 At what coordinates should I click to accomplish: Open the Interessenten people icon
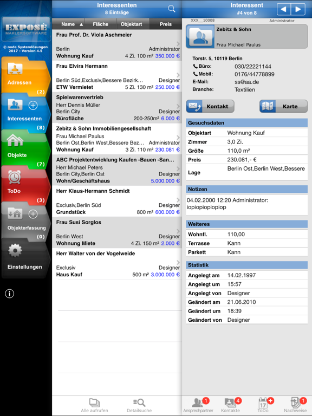[x=15, y=105]
